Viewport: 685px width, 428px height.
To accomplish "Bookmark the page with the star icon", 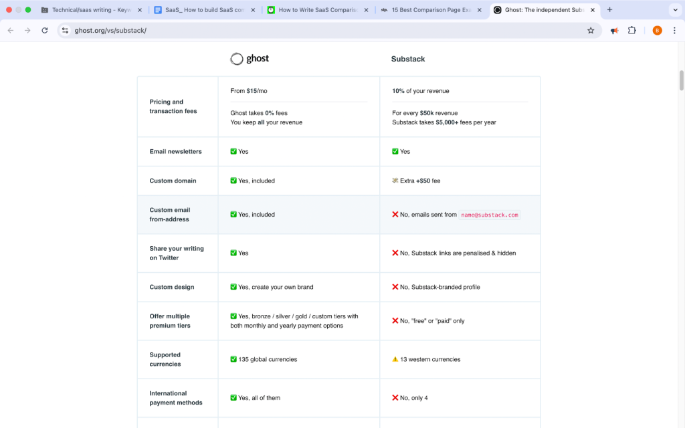I will click(x=591, y=30).
